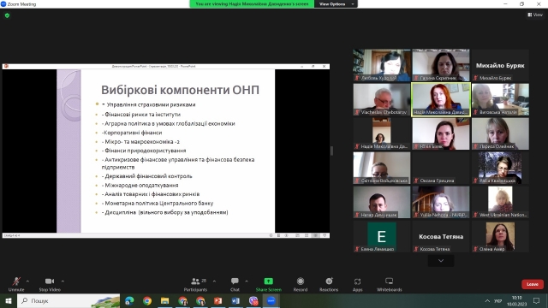
Task: Open audio options caret beside Unmute
Action: 27,281
